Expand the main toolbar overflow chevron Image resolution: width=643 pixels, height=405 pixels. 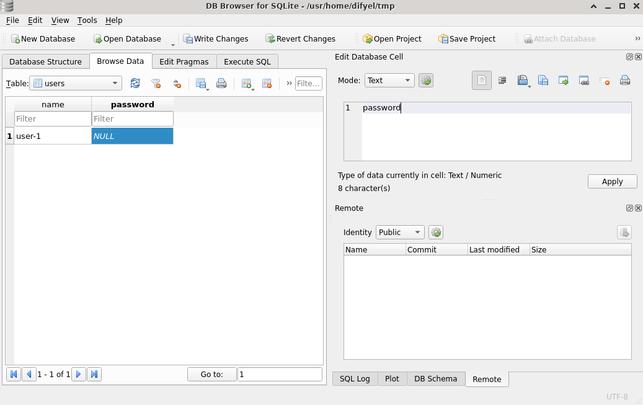(637, 38)
